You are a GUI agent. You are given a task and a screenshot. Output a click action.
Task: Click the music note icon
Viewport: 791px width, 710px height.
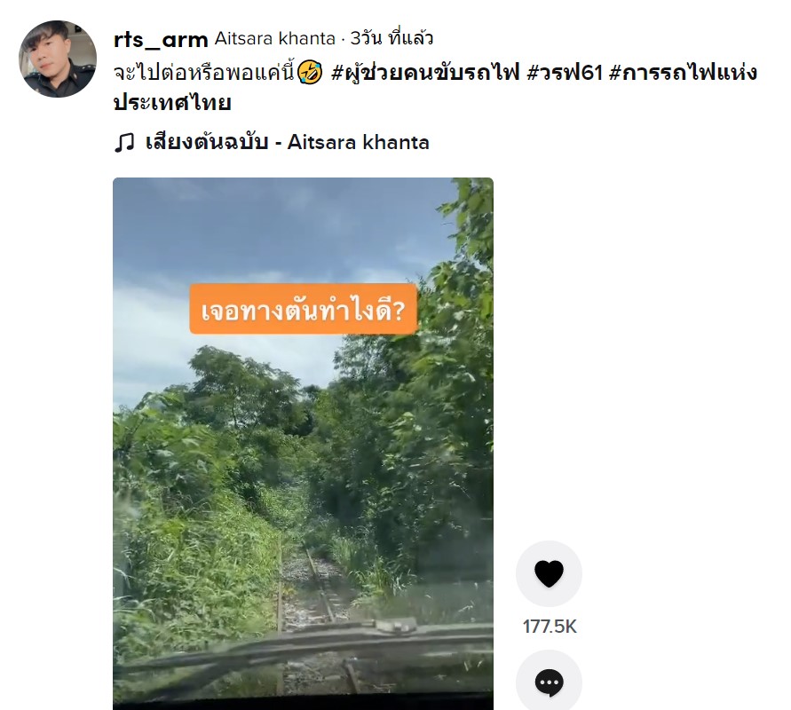point(124,143)
